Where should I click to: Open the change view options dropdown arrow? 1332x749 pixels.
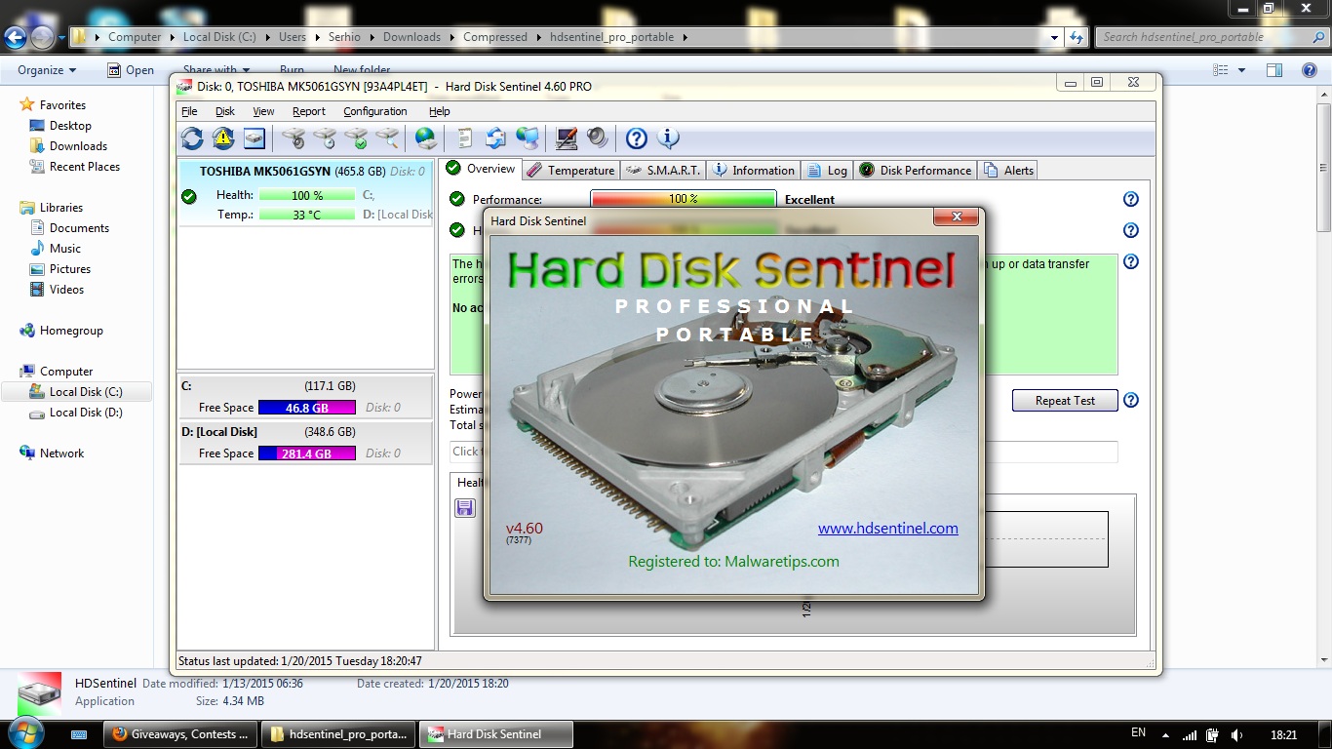click(1241, 70)
